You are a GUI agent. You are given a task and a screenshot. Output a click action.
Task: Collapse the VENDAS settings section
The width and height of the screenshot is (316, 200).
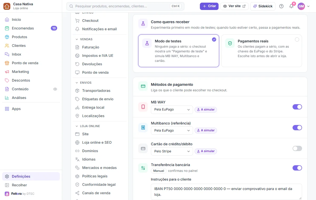[84, 39]
